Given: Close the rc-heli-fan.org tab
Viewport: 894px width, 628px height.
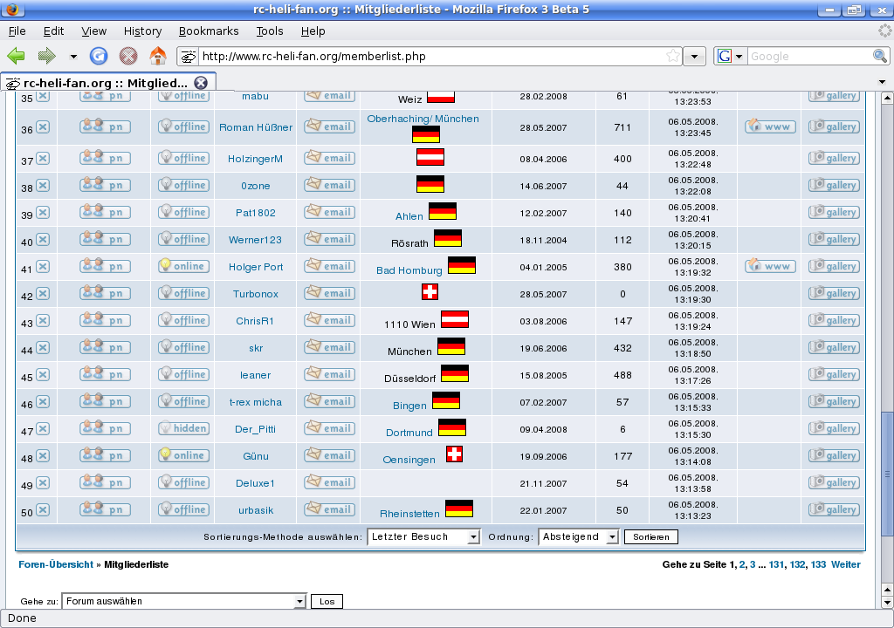Looking at the screenshot, I should (x=201, y=83).
